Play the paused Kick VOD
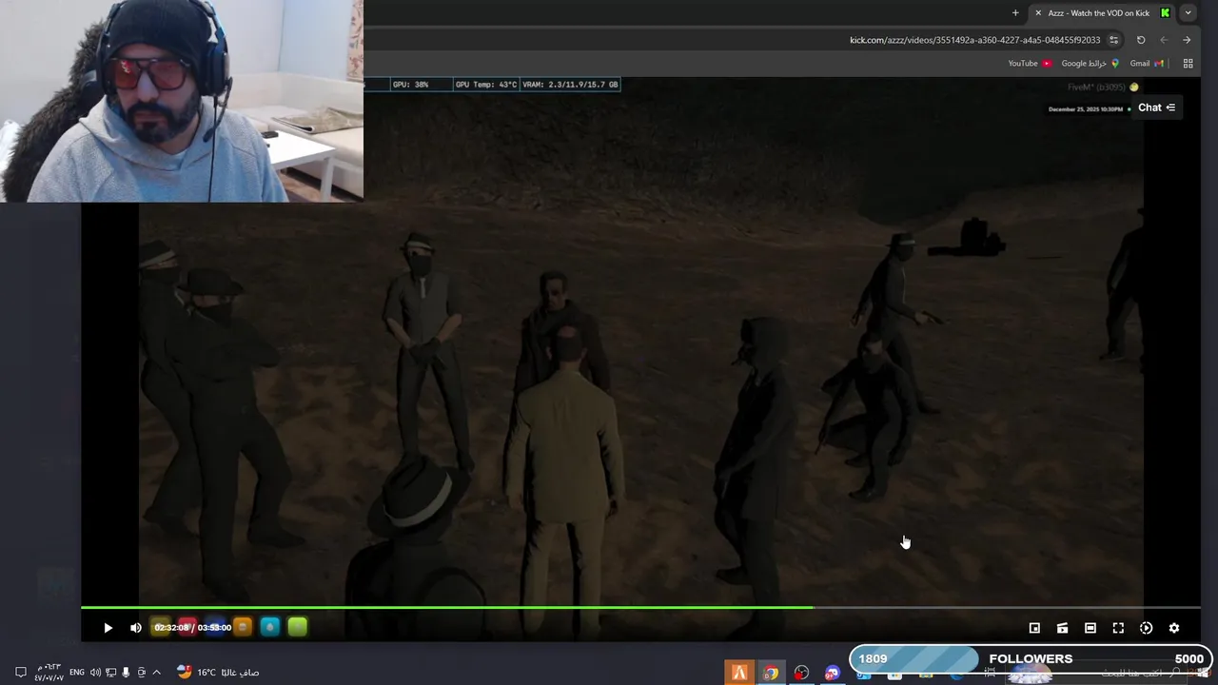Viewport: 1218px width, 685px height. [108, 628]
